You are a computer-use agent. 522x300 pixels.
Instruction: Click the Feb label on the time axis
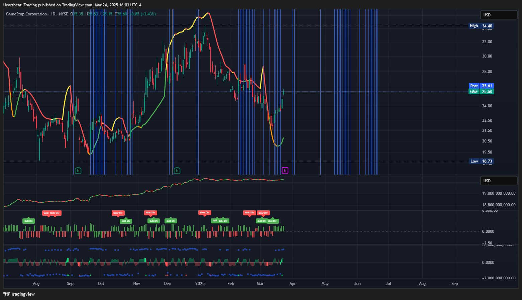pyautogui.click(x=231, y=284)
